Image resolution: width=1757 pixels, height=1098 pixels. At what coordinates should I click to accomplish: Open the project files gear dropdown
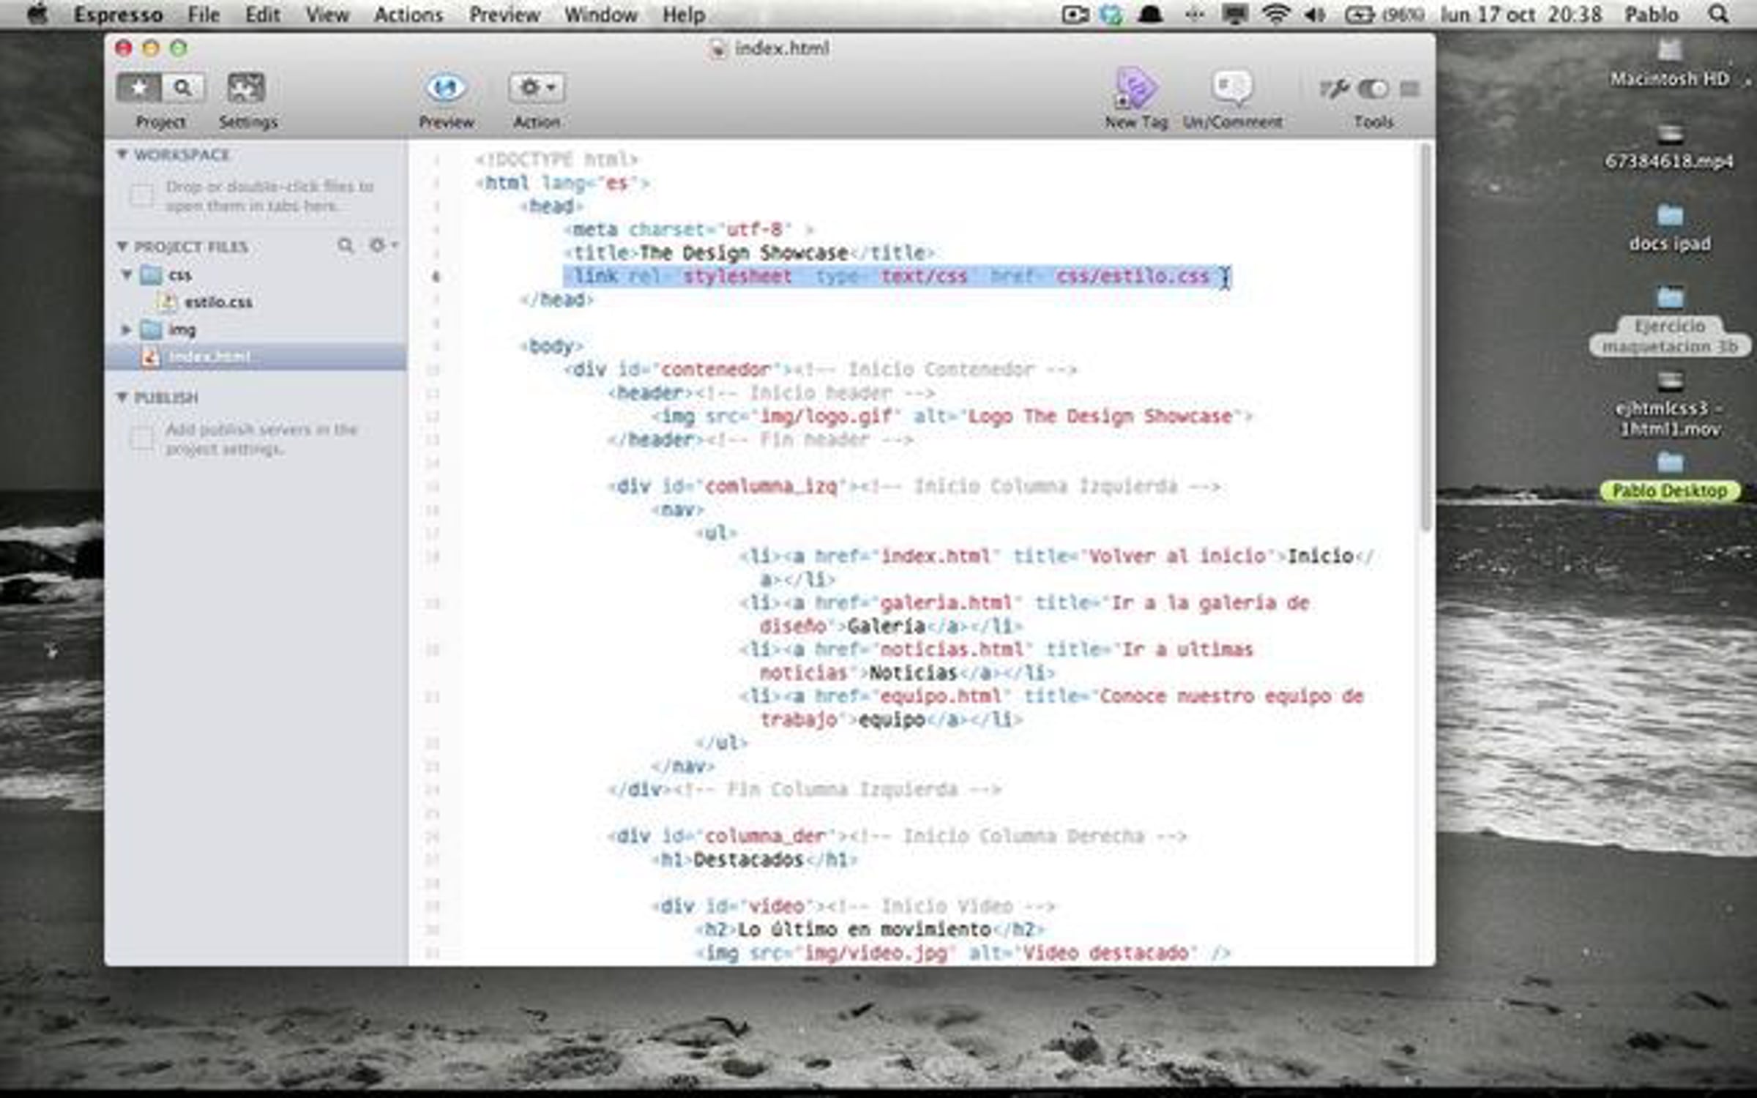coord(381,245)
